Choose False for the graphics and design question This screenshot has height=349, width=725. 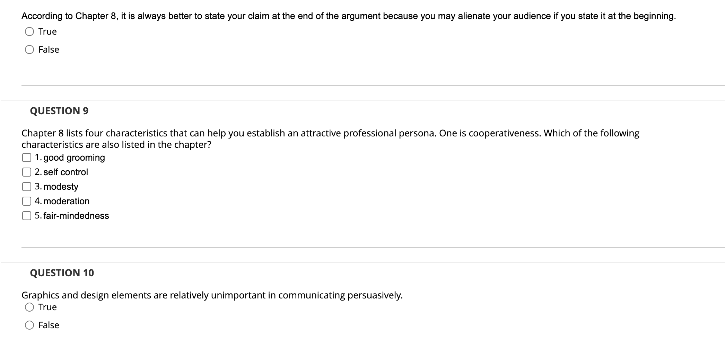coord(29,325)
